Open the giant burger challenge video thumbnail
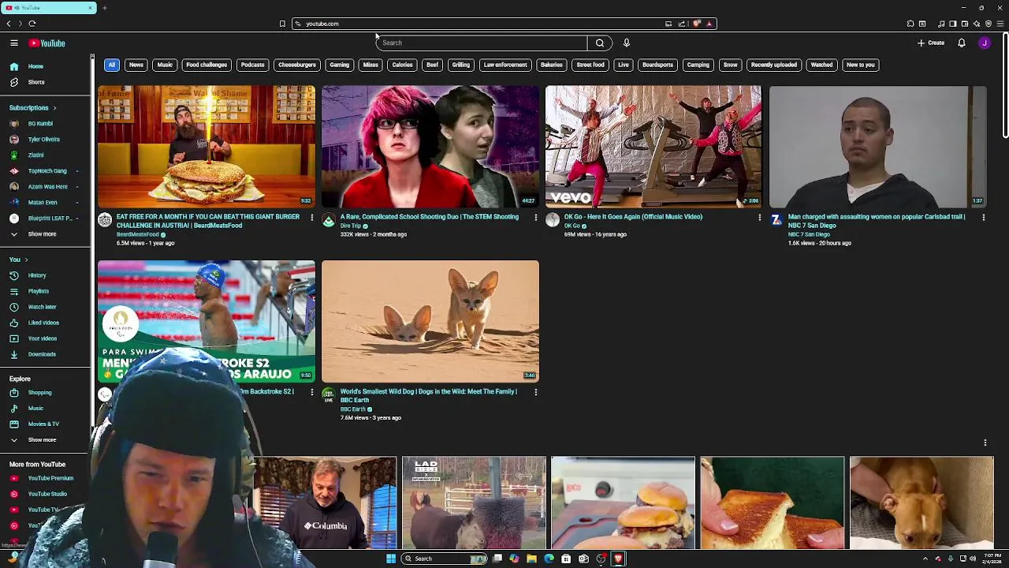Image resolution: width=1009 pixels, height=568 pixels. coord(207,147)
